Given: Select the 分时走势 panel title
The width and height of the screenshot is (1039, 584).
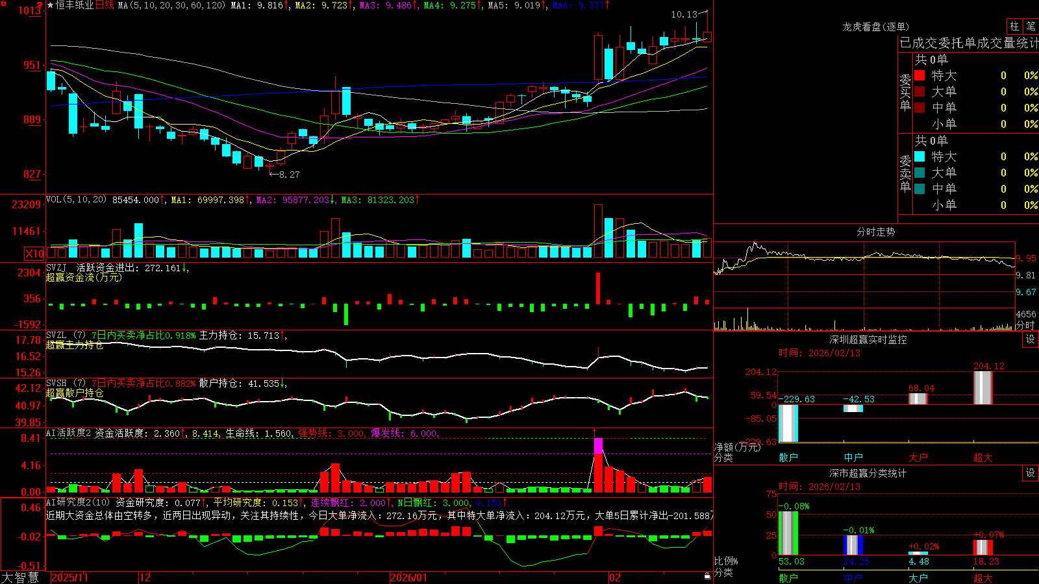Looking at the screenshot, I should click(x=876, y=232).
